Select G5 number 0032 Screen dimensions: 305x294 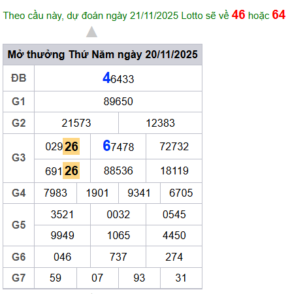(x=118, y=214)
